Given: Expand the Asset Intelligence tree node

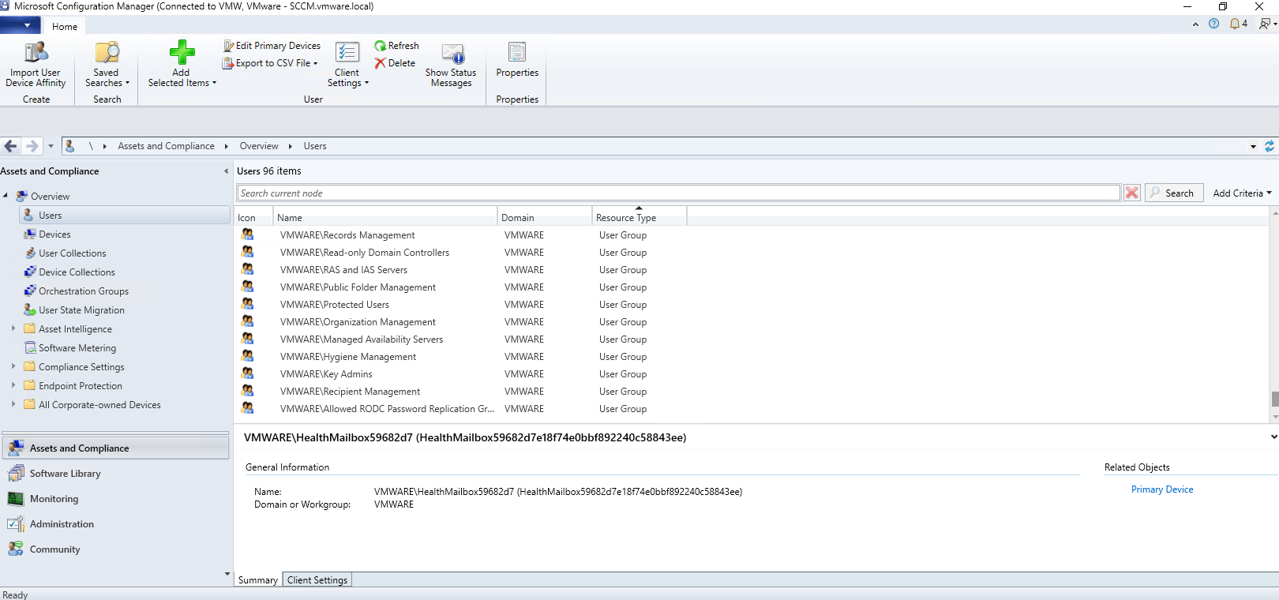Looking at the screenshot, I should (13, 328).
